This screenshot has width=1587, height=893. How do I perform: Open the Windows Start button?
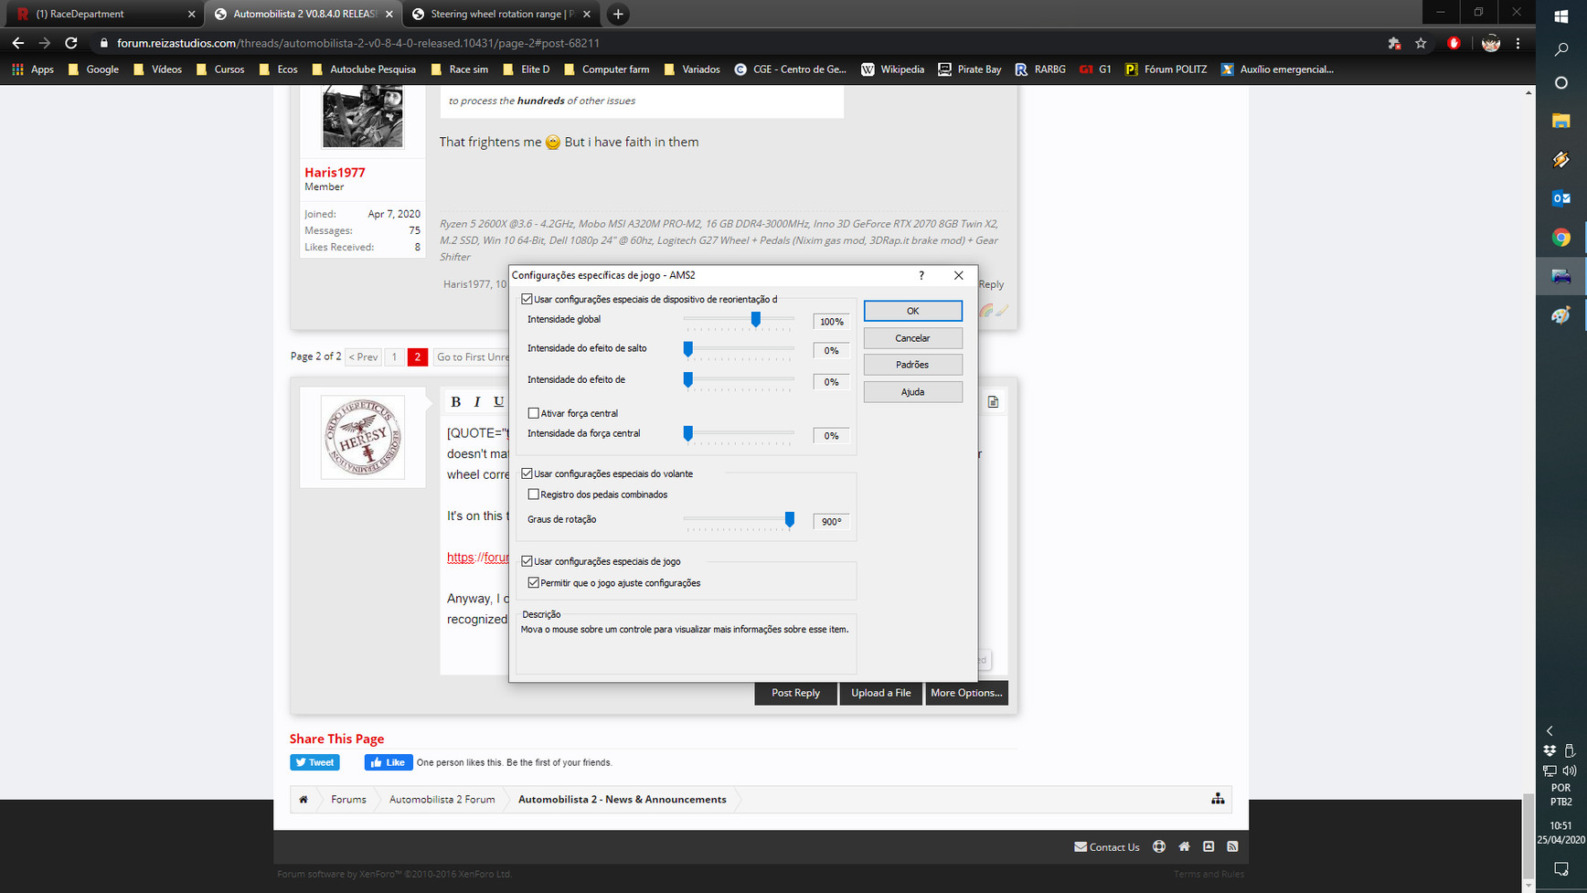(1561, 16)
